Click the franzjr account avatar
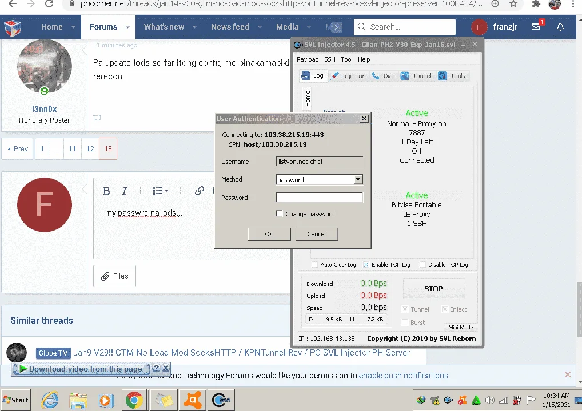The width and height of the screenshot is (582, 411). [x=479, y=27]
